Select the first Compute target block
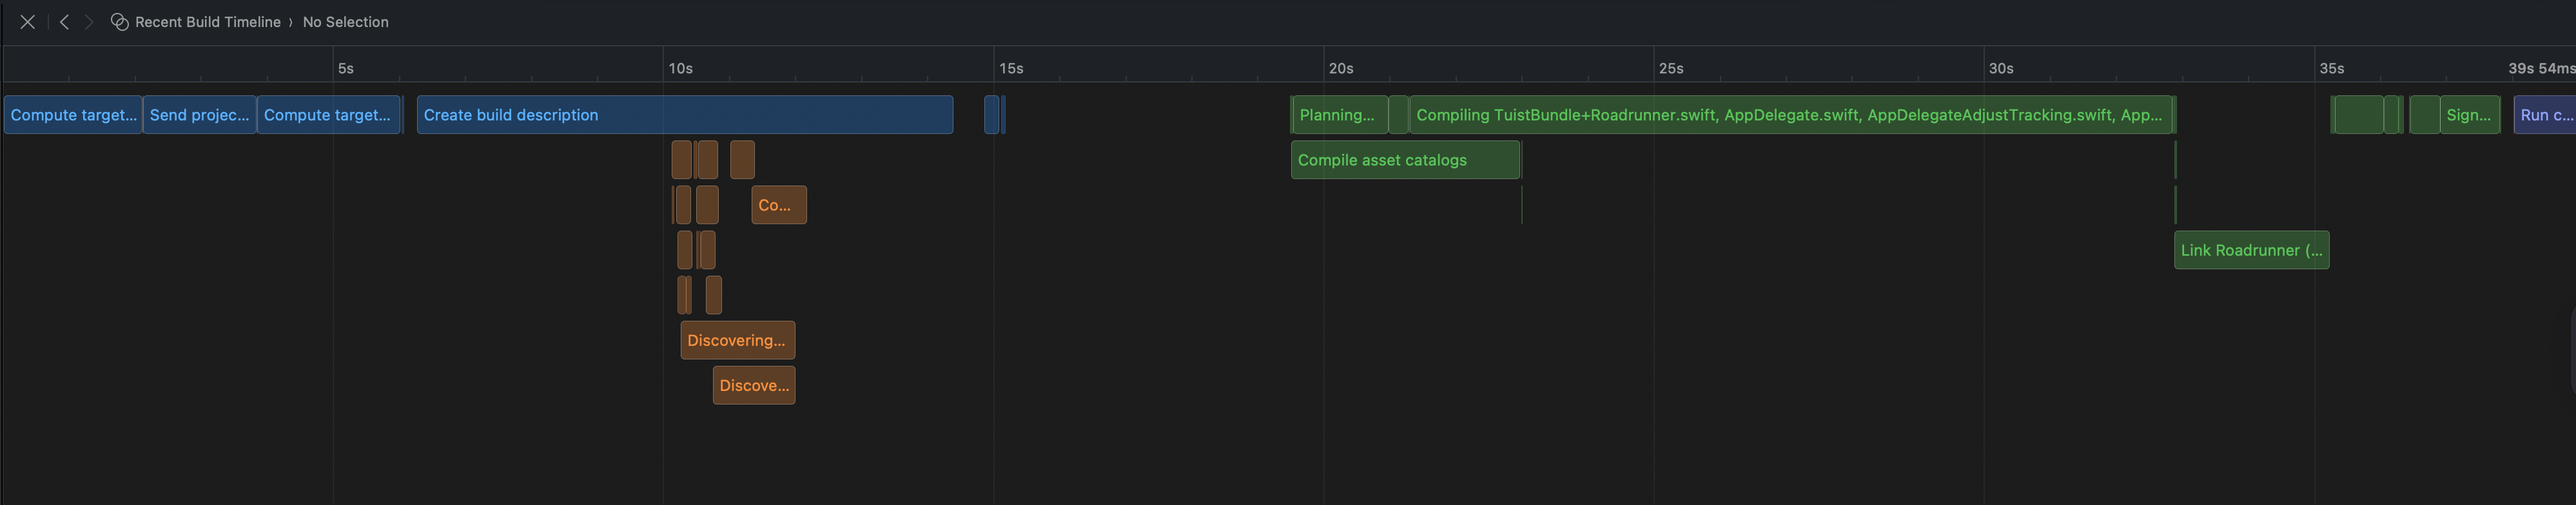 [x=73, y=115]
